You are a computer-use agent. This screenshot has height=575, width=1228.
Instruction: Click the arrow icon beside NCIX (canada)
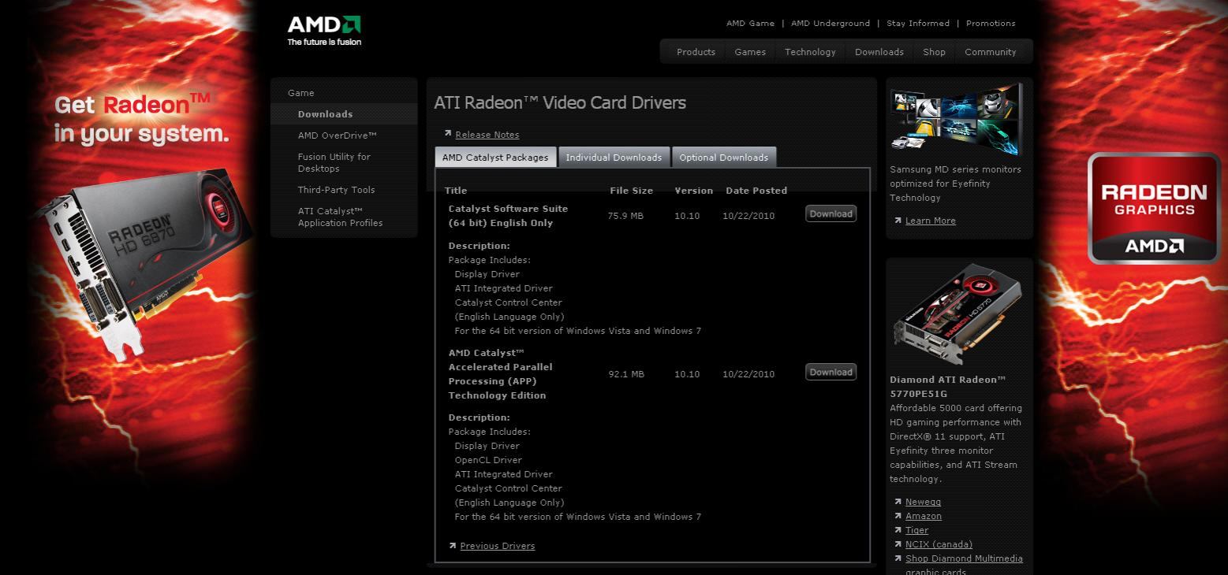tap(898, 544)
